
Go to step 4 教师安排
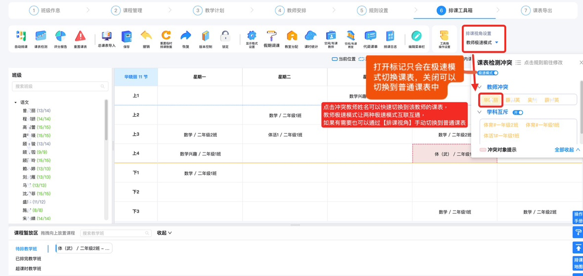tap(290, 10)
